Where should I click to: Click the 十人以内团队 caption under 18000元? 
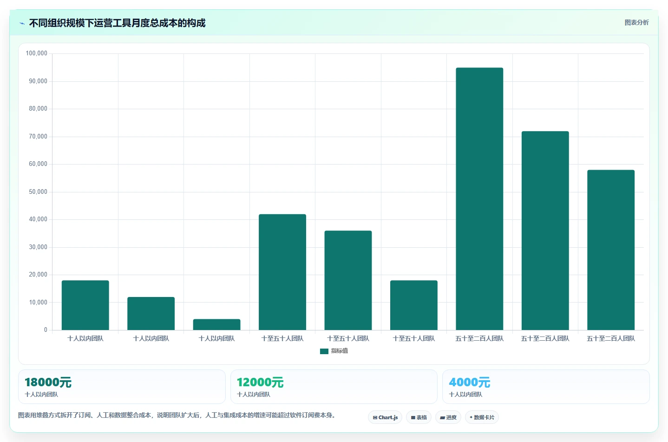[x=41, y=395]
